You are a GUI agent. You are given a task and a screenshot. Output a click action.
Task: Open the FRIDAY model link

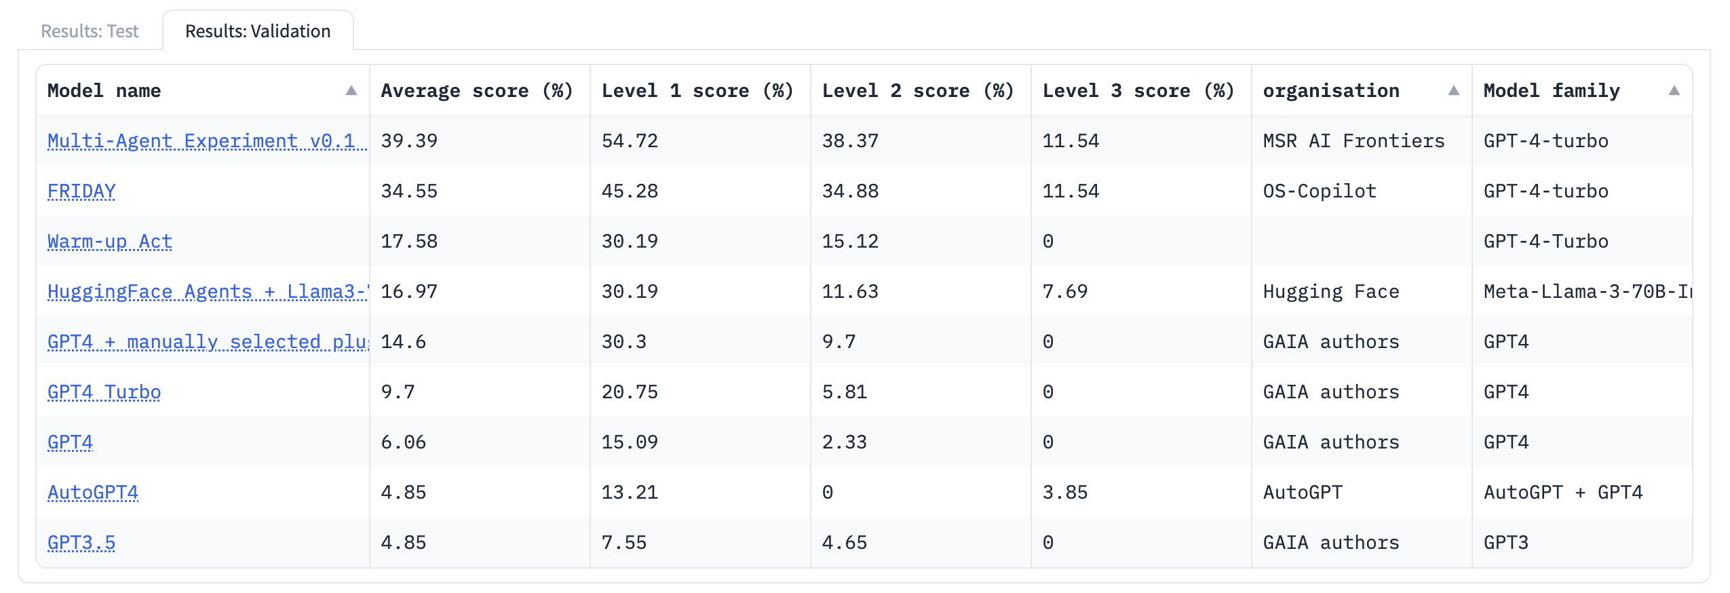pyautogui.click(x=81, y=191)
